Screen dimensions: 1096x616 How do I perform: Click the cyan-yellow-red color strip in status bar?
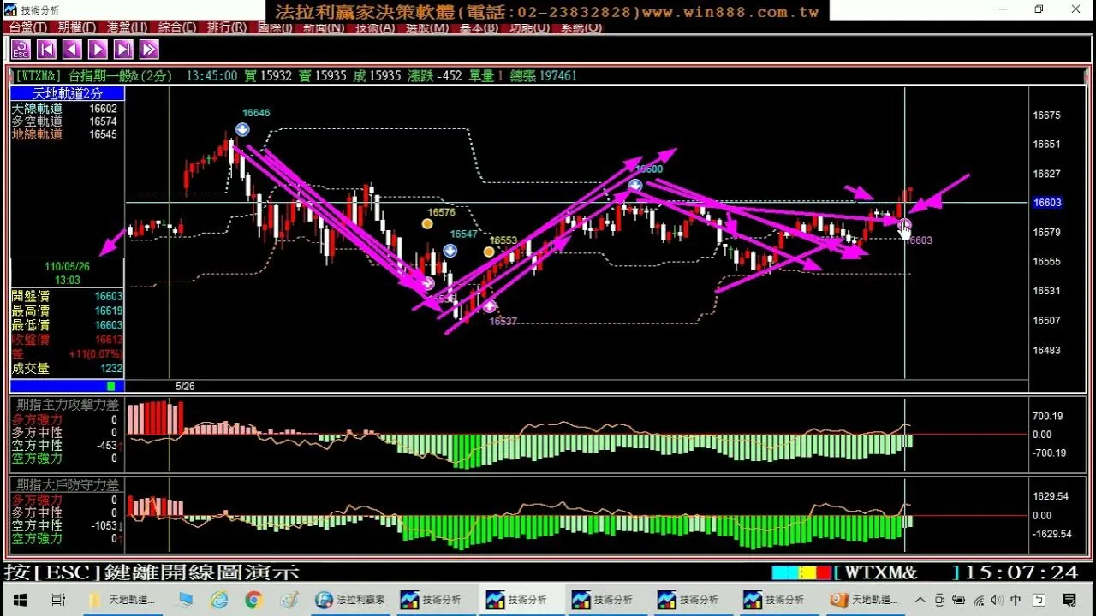801,573
